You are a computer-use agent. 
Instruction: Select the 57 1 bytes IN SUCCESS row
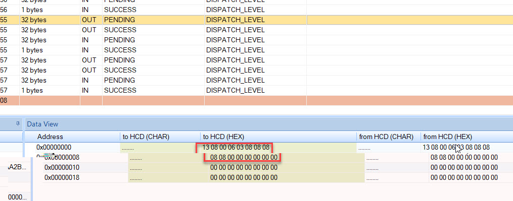(257, 91)
